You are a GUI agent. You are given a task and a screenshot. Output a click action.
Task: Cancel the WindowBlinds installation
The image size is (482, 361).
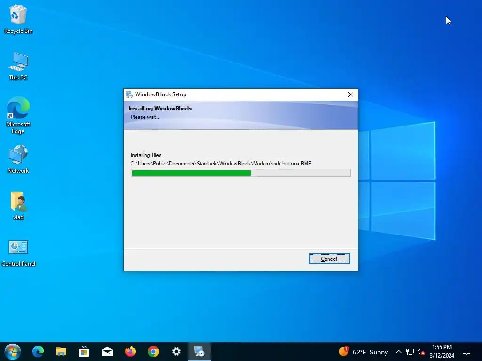coord(329,259)
